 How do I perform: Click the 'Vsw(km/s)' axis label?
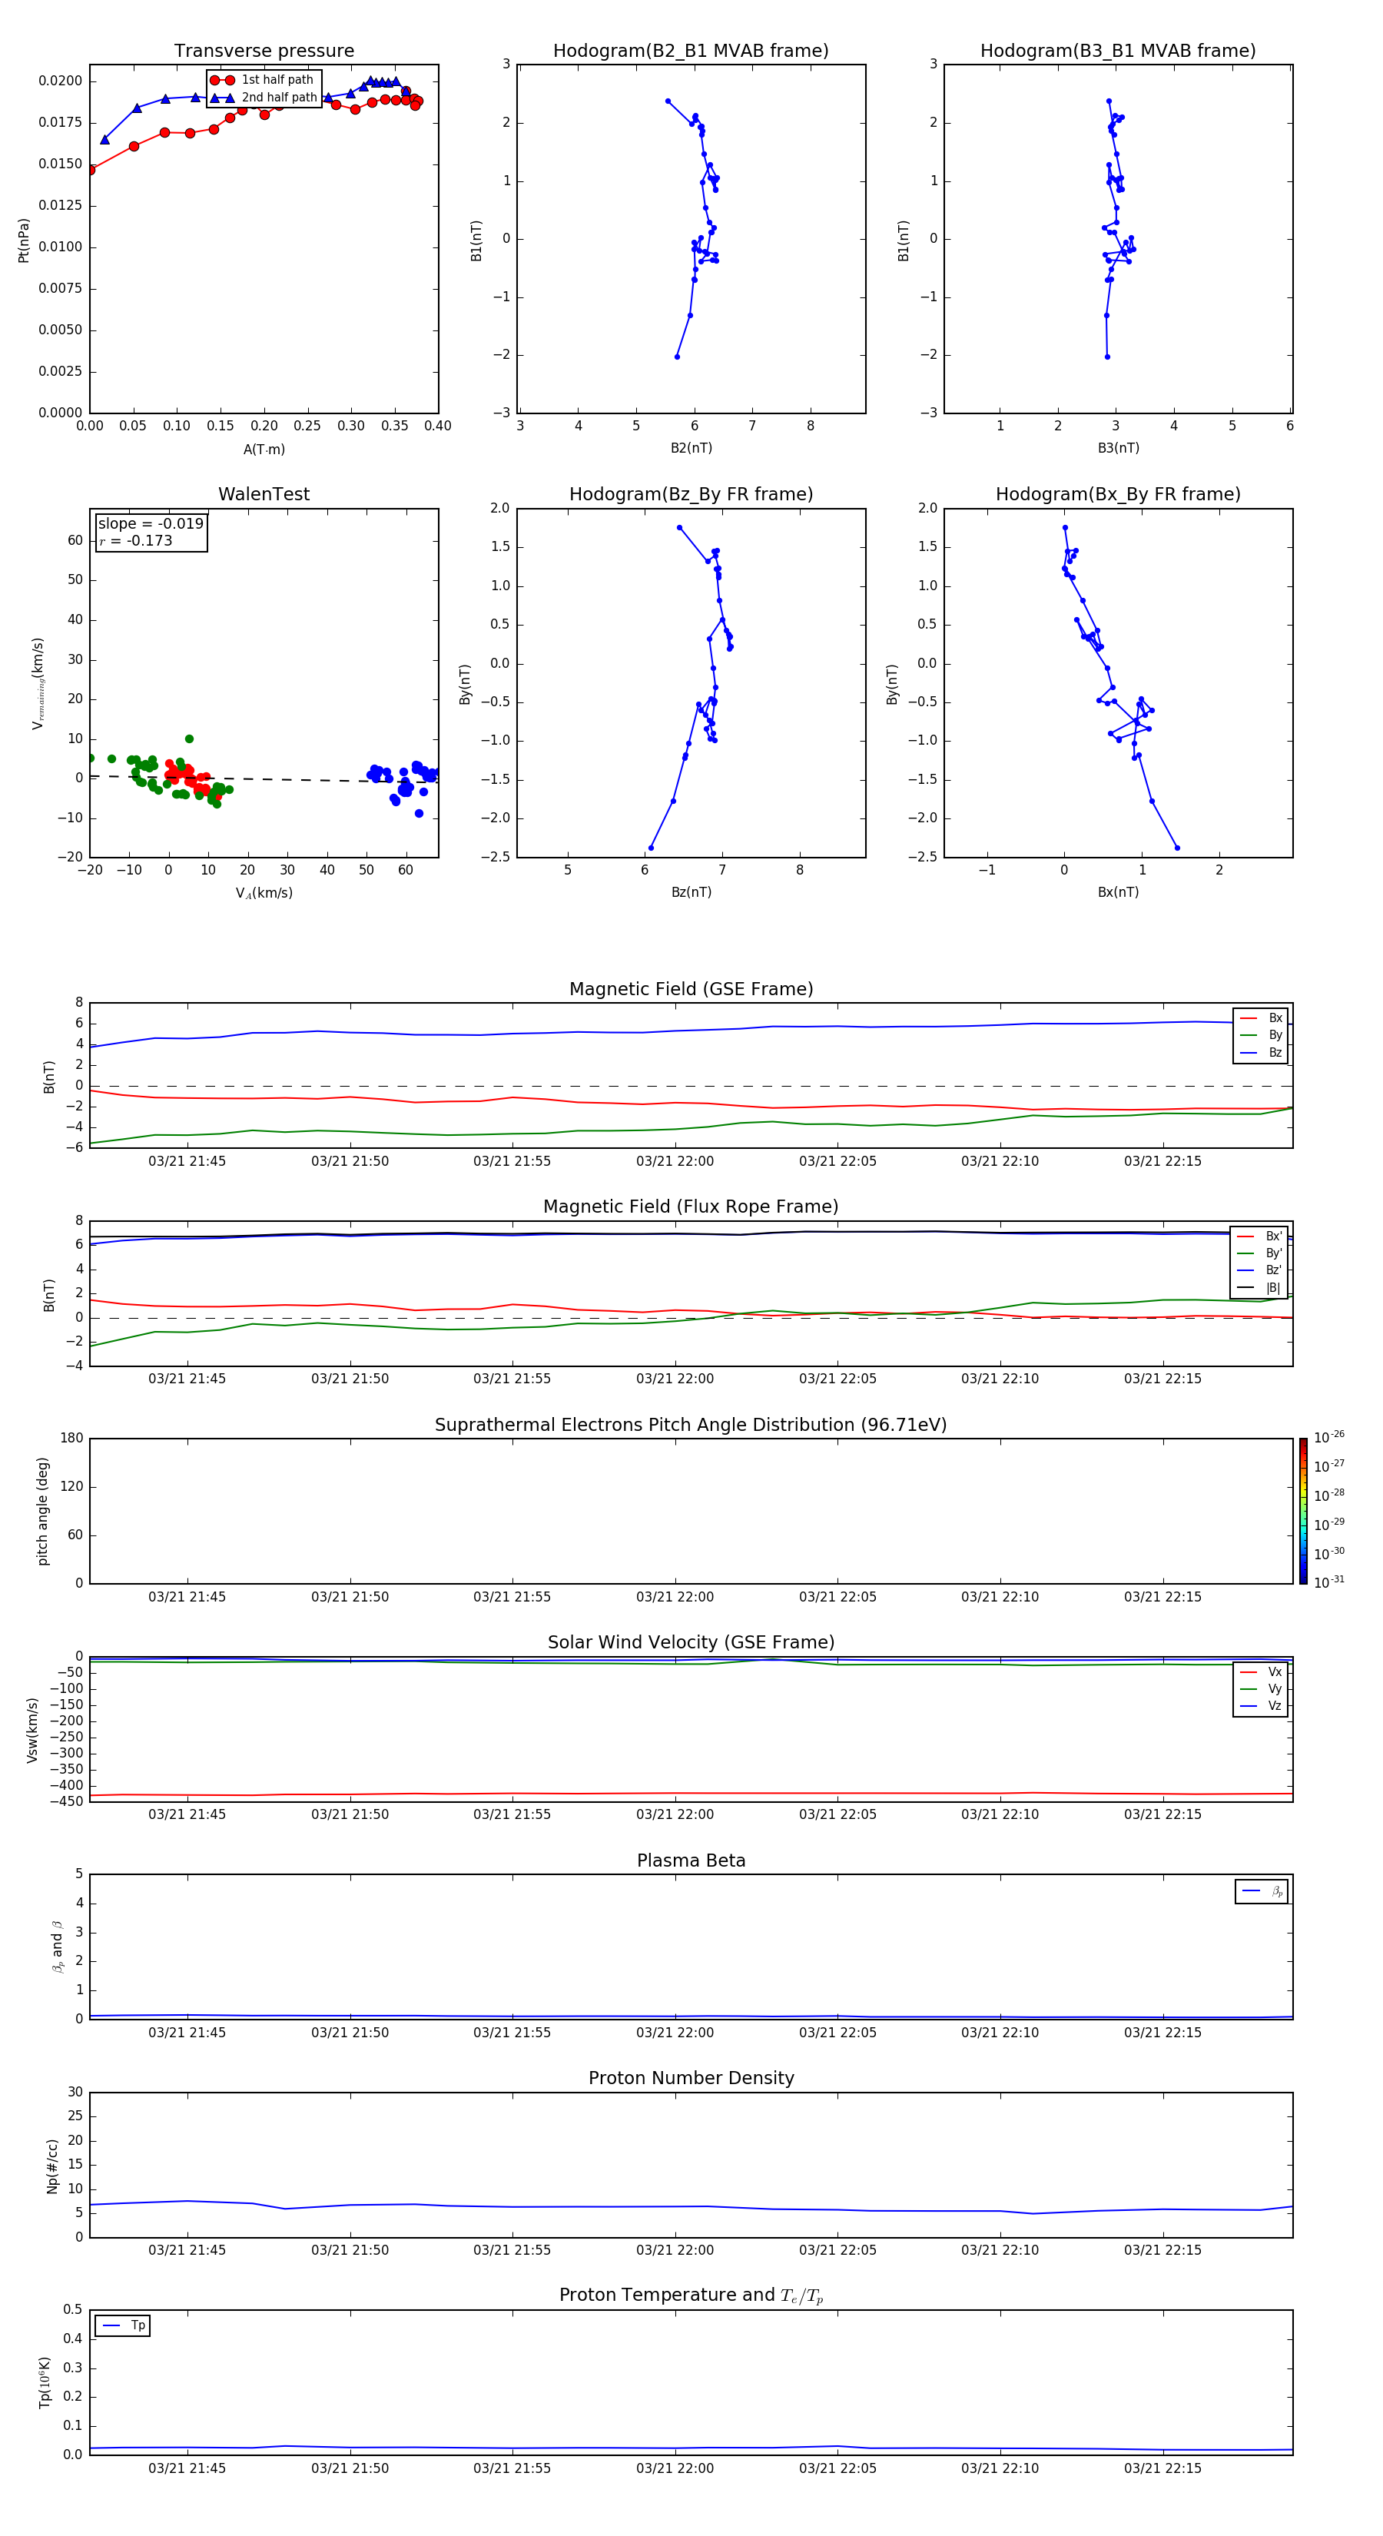click(x=32, y=1730)
